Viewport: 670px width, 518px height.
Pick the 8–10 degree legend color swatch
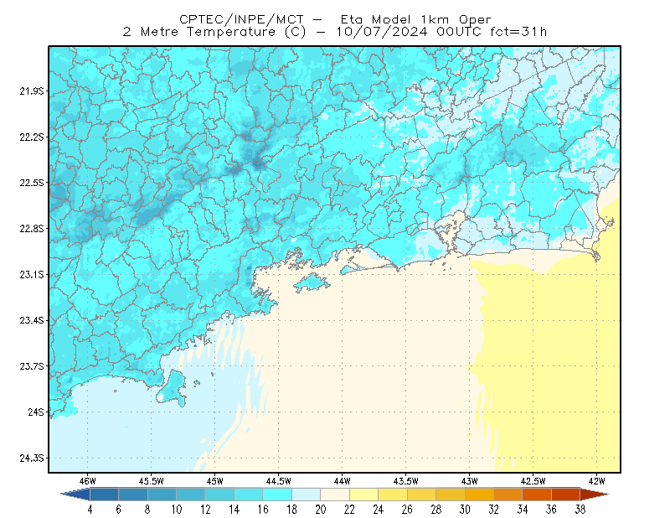[x=162, y=495]
